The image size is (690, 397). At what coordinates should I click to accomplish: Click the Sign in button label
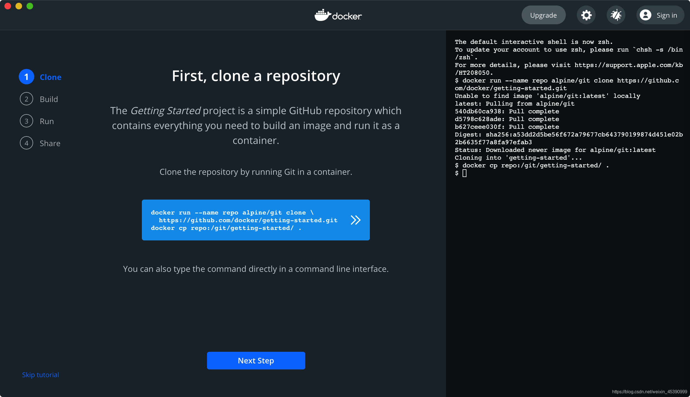click(x=667, y=15)
